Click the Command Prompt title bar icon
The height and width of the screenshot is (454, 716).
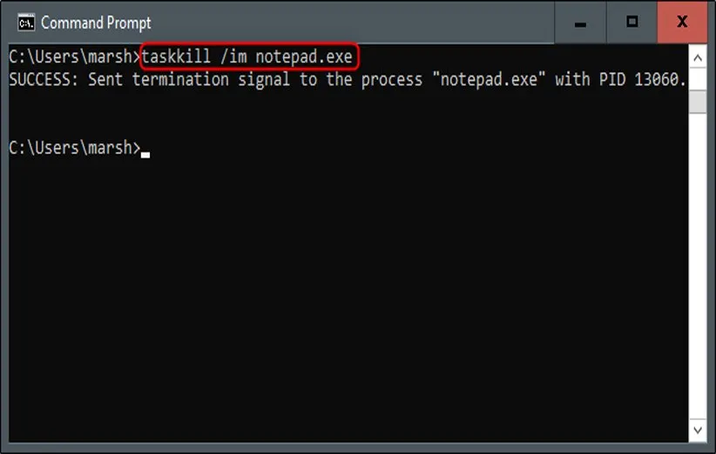click(26, 22)
